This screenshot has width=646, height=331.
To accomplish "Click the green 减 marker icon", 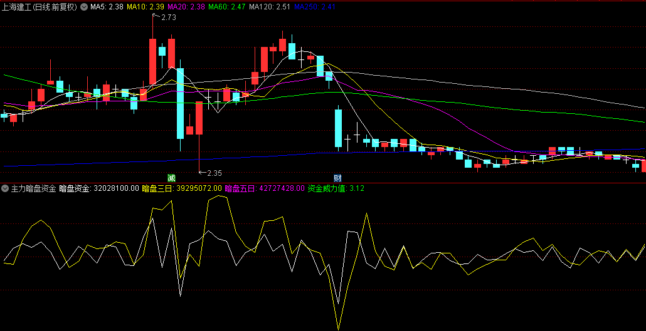I will (x=171, y=178).
